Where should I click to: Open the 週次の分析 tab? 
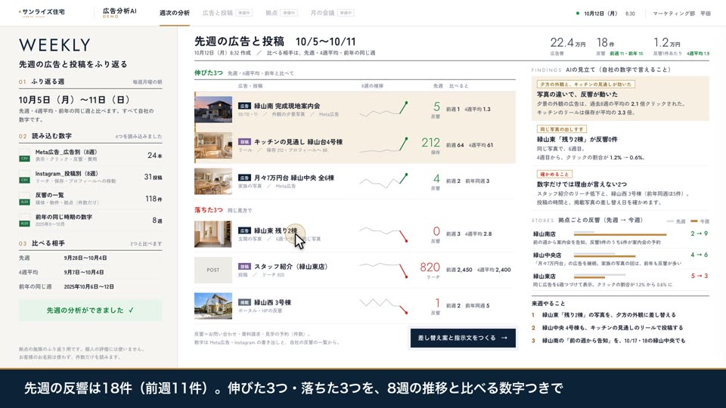(175, 13)
